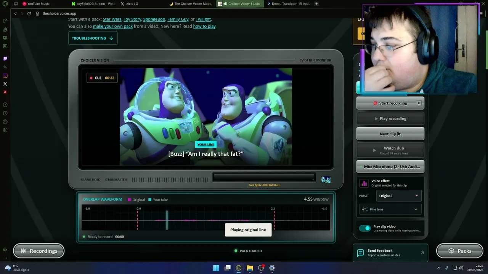
Task: Click the thumbnail icon beside the clip bar
Action: (326, 180)
